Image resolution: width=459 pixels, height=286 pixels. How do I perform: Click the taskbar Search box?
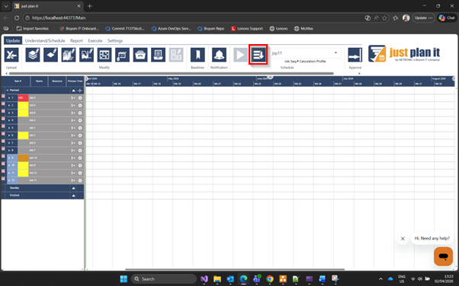point(164,279)
